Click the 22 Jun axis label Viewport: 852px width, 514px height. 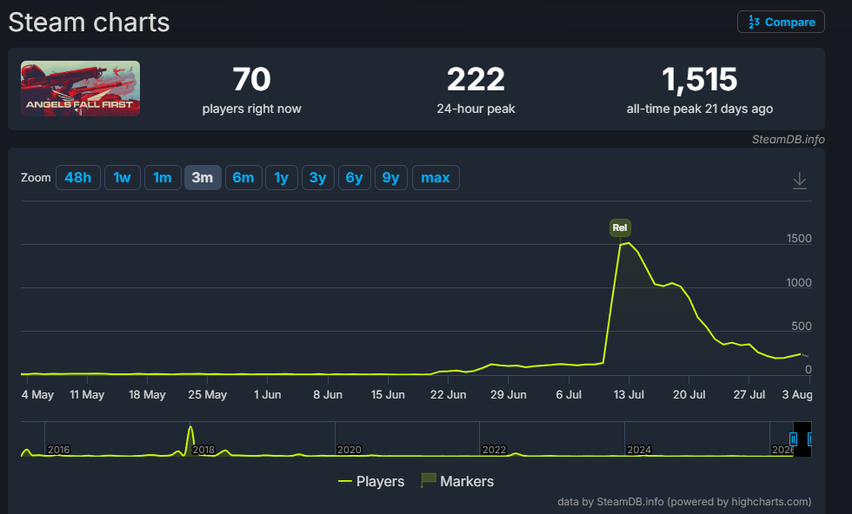coord(449,394)
